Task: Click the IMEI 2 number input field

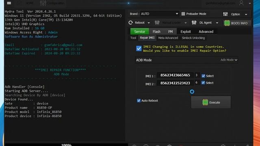Action: tap(175, 83)
